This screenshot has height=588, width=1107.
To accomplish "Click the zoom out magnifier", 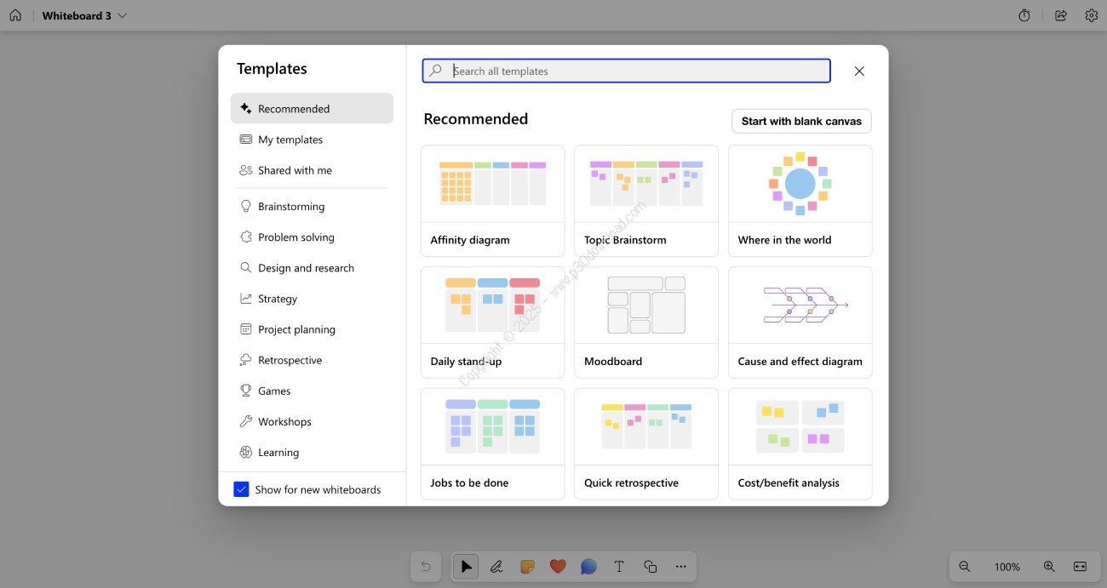I will (x=965, y=567).
